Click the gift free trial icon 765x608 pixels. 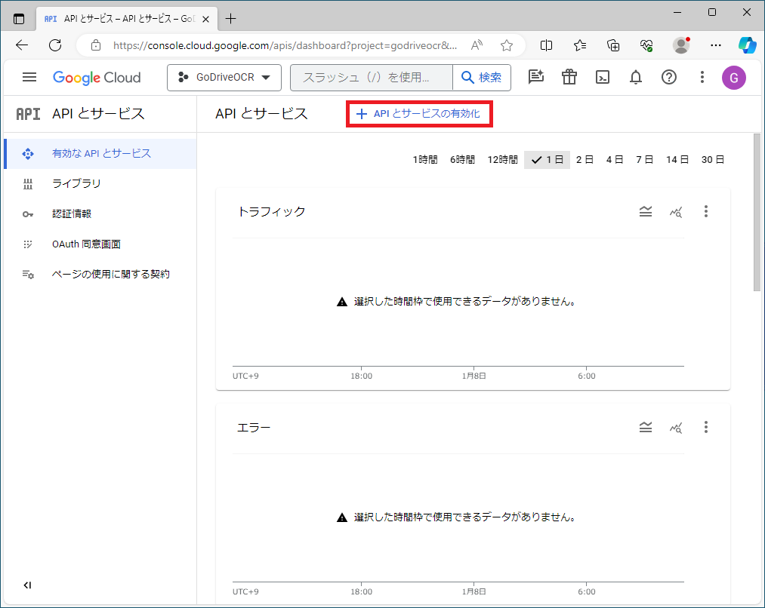coord(569,77)
